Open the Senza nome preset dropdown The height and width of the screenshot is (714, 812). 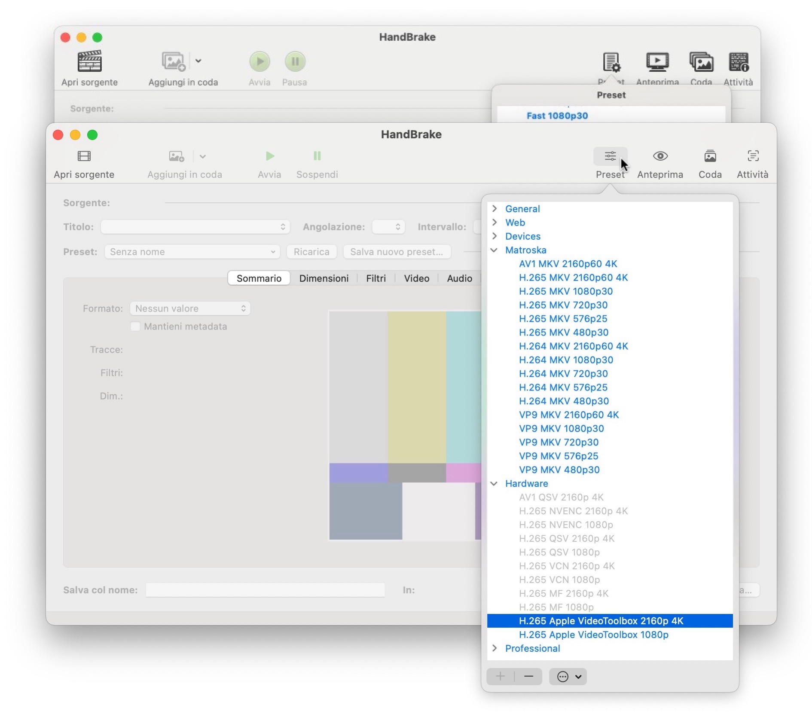[x=192, y=252]
